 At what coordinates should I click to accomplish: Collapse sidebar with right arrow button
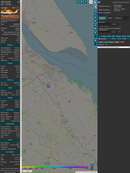pos(95,2)
